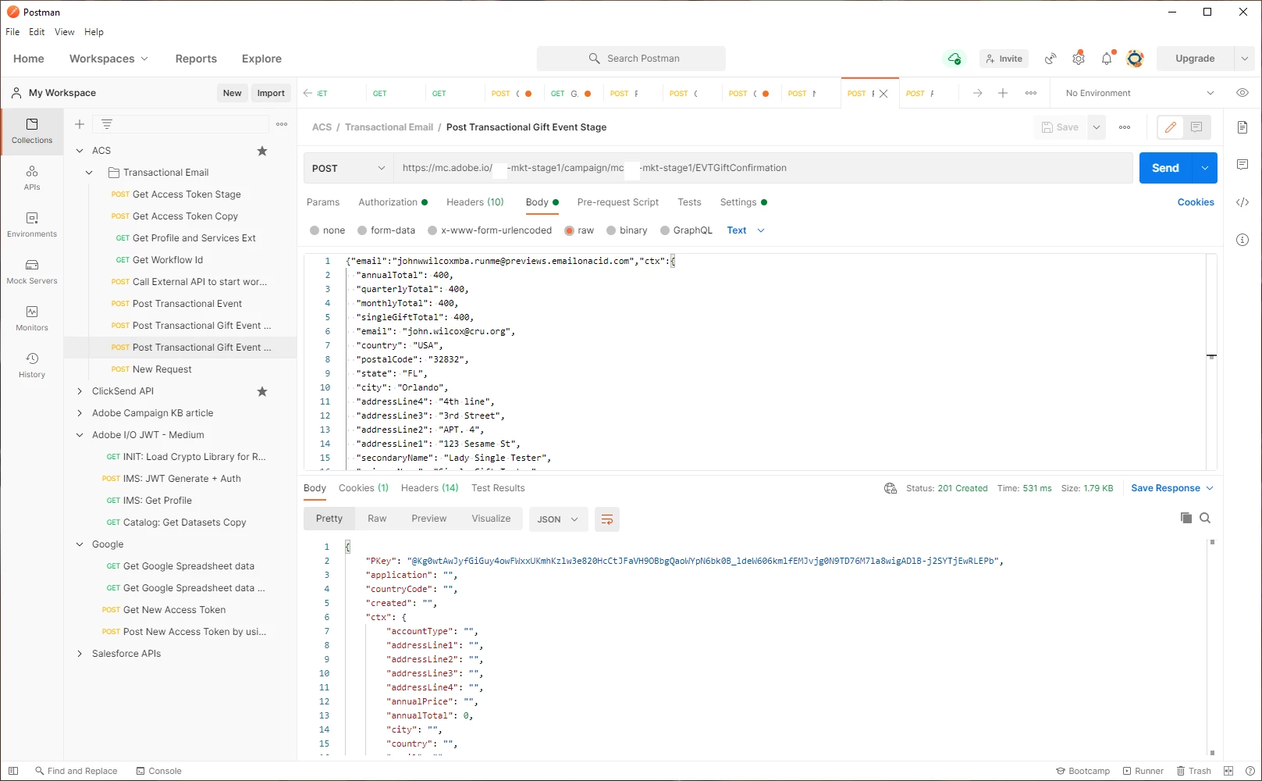Open the POST method dropdown
Screen dimensions: 1262x781
point(348,168)
